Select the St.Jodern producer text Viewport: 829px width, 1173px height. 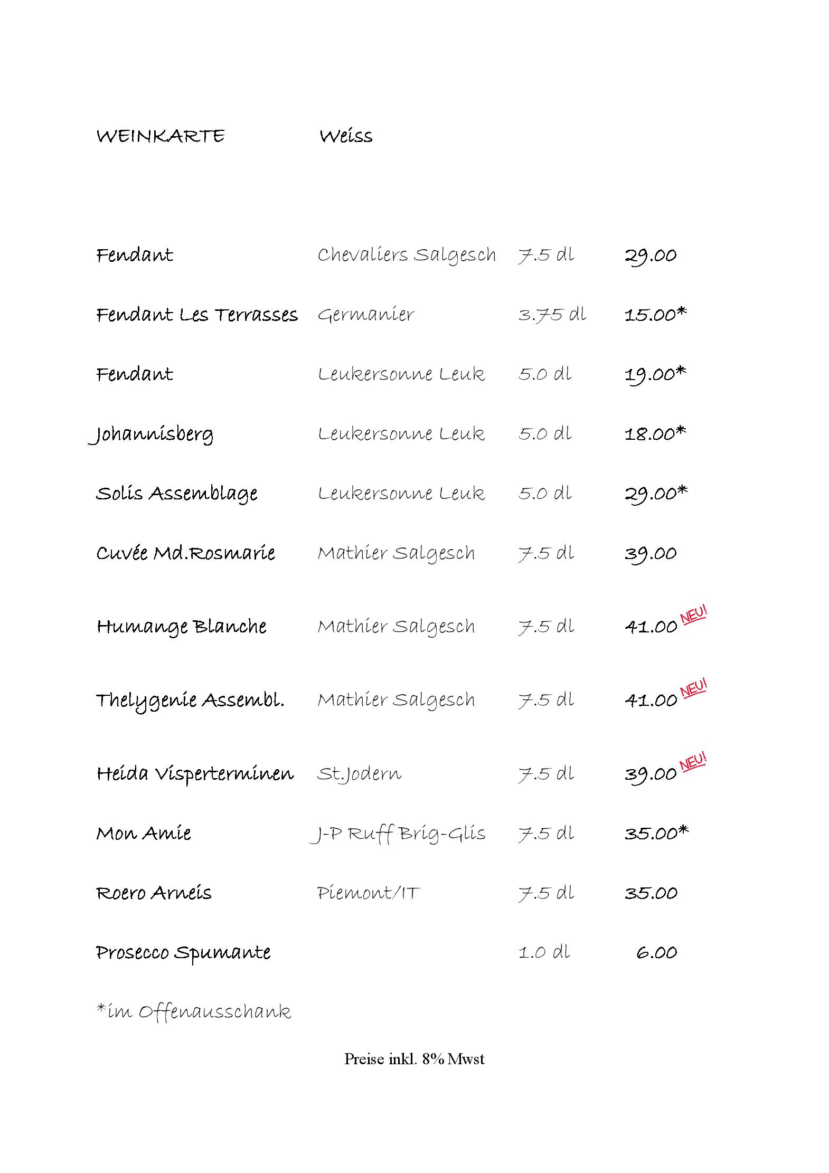tap(360, 774)
